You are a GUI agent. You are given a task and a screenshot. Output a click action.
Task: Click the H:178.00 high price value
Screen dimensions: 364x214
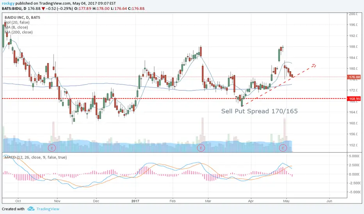coord(101,9)
